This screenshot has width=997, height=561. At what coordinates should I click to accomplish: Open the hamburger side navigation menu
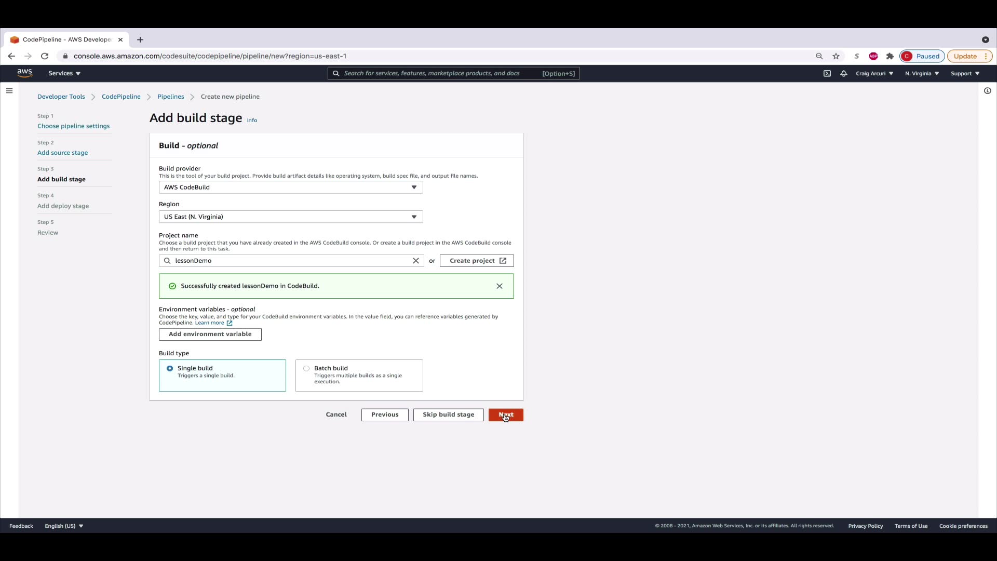(x=9, y=91)
